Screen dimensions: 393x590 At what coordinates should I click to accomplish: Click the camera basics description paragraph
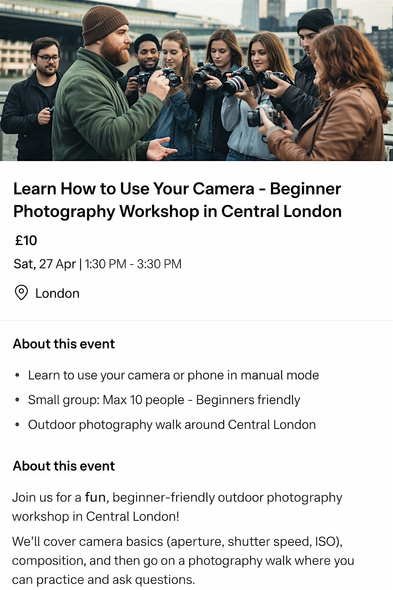coord(183,560)
